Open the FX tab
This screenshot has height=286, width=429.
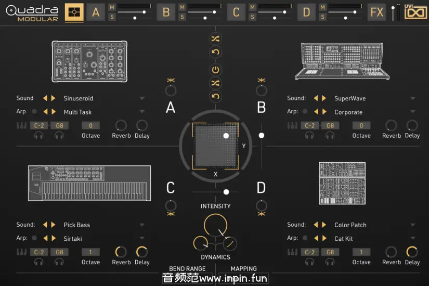[x=377, y=12]
